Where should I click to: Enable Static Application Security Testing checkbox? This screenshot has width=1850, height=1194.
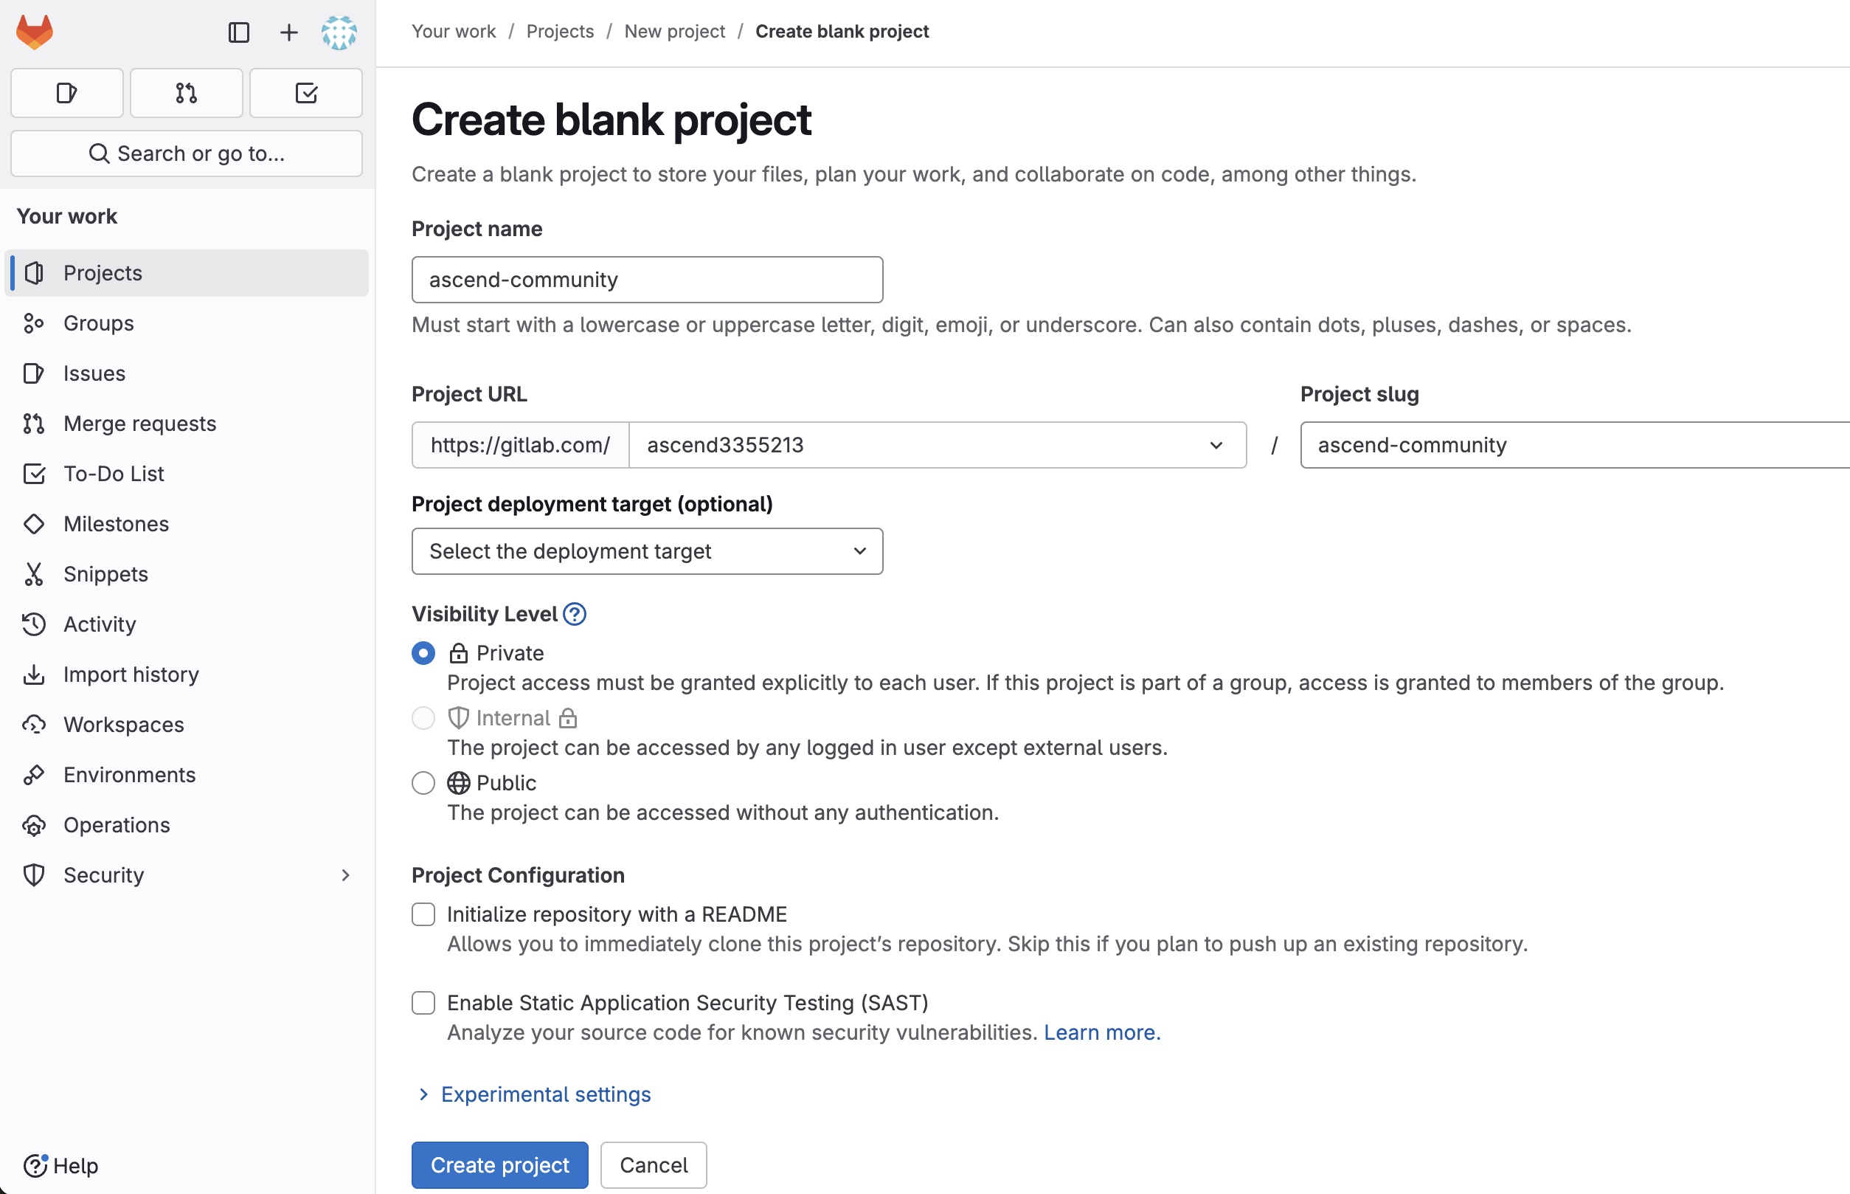[x=423, y=1004]
